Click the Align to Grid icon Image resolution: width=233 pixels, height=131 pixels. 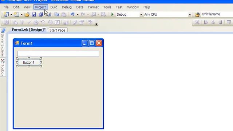[x=197, y=22]
